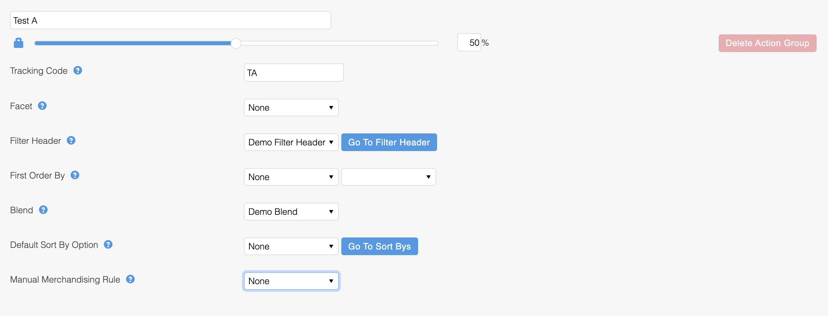The image size is (828, 316).
Task: Show Manual Merchandising Rule help icon
Action: click(x=130, y=279)
